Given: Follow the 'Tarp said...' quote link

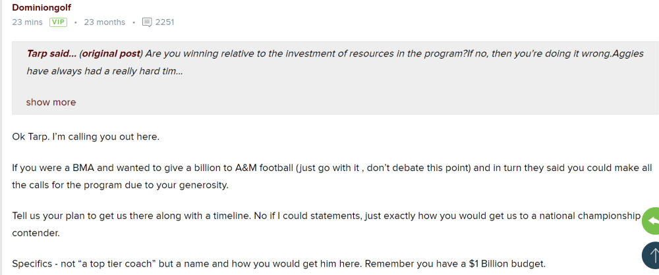Looking at the screenshot, I should [x=51, y=54].
